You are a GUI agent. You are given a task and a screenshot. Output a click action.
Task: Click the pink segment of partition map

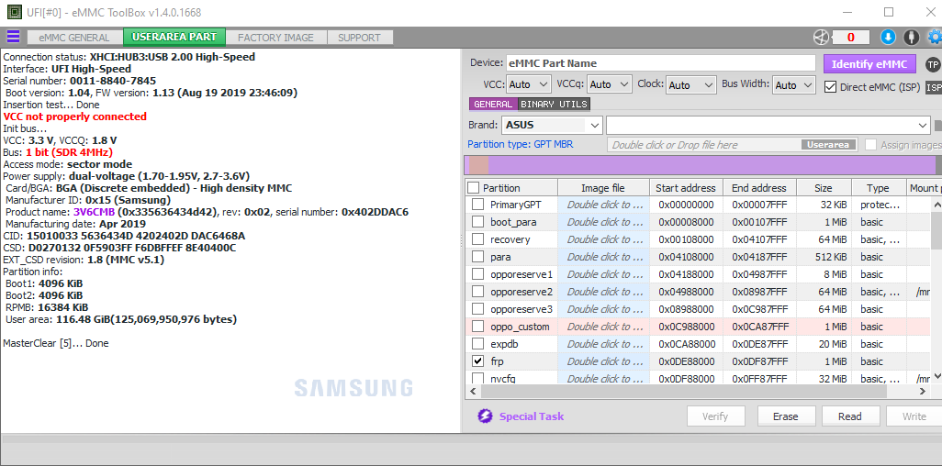pos(479,165)
